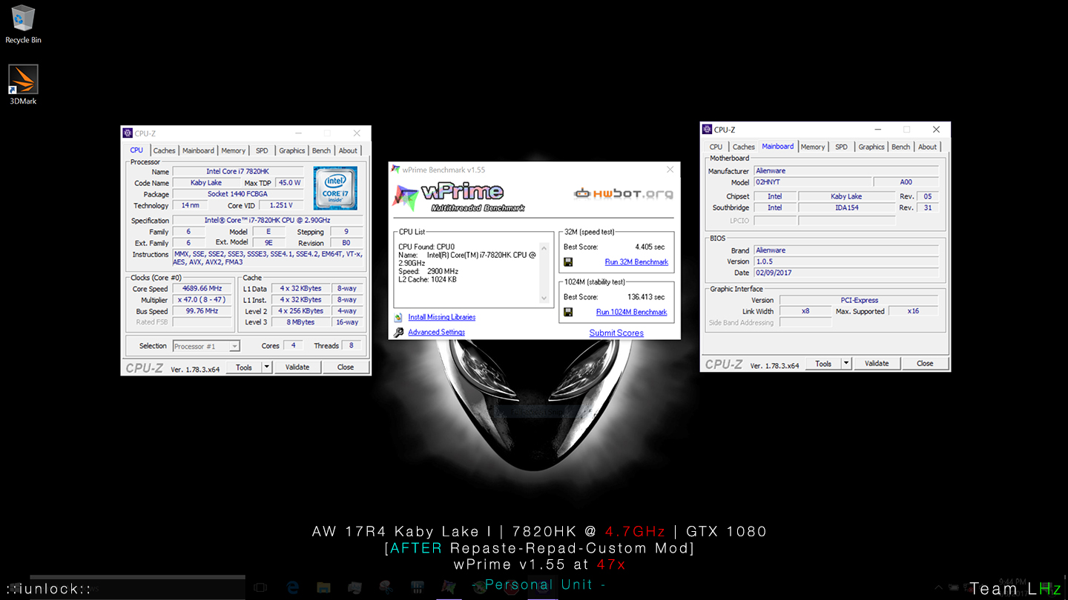Image resolution: width=1068 pixels, height=600 pixels.
Task: Click Close button in left CPU-Z window
Action: (x=346, y=367)
